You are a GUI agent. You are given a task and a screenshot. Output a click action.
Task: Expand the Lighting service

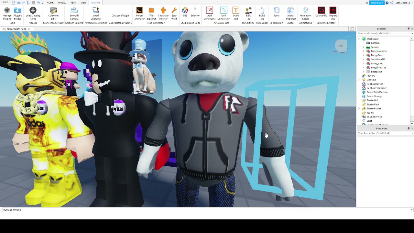pyautogui.click(x=359, y=80)
